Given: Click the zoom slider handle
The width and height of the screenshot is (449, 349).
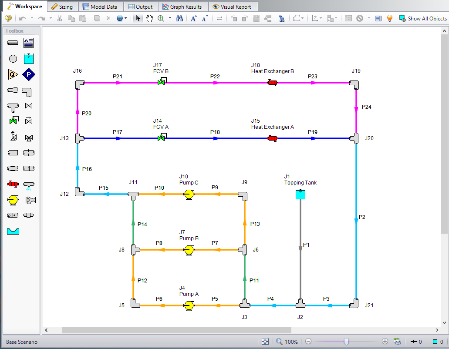Looking at the screenshot, I should click(346, 342).
